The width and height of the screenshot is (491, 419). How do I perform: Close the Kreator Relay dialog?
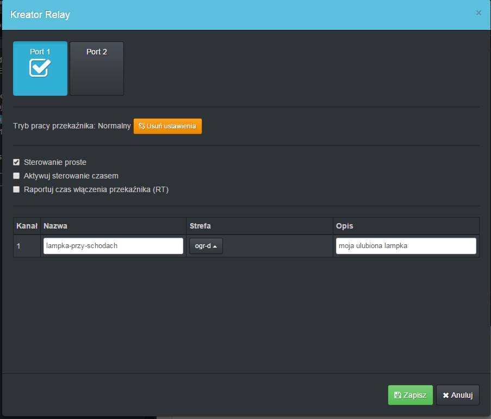pos(478,13)
